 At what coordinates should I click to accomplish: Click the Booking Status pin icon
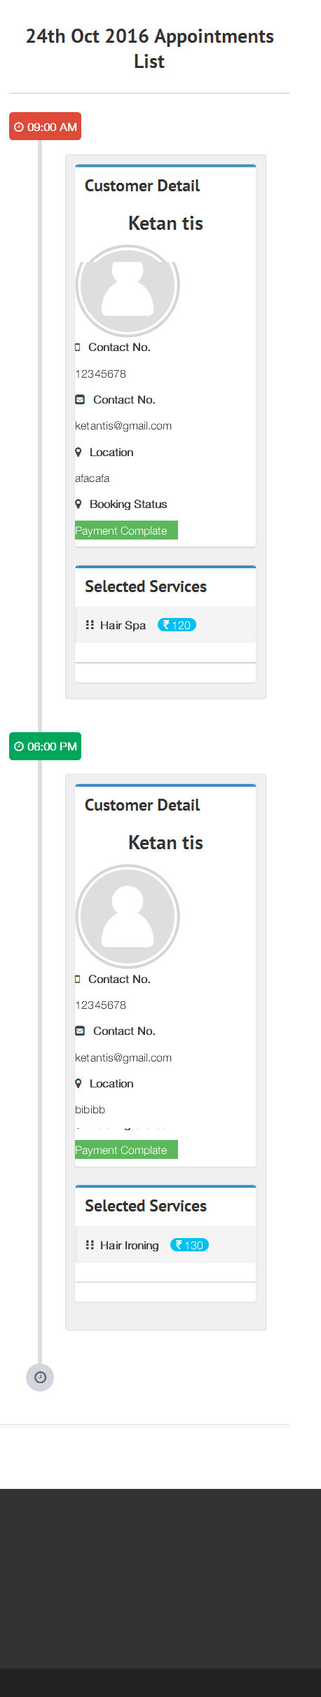(78, 504)
